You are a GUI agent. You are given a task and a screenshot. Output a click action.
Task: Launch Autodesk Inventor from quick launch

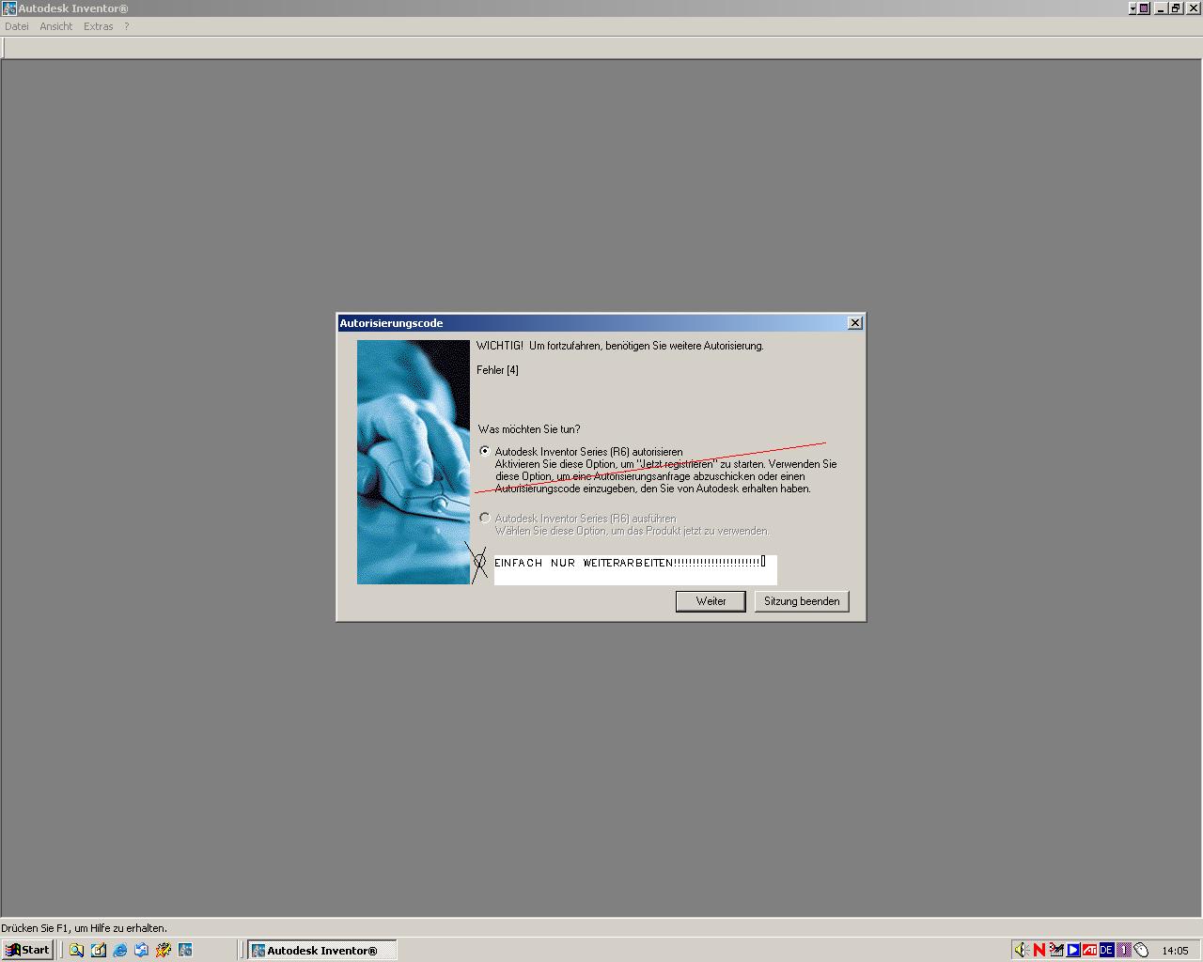coord(184,950)
